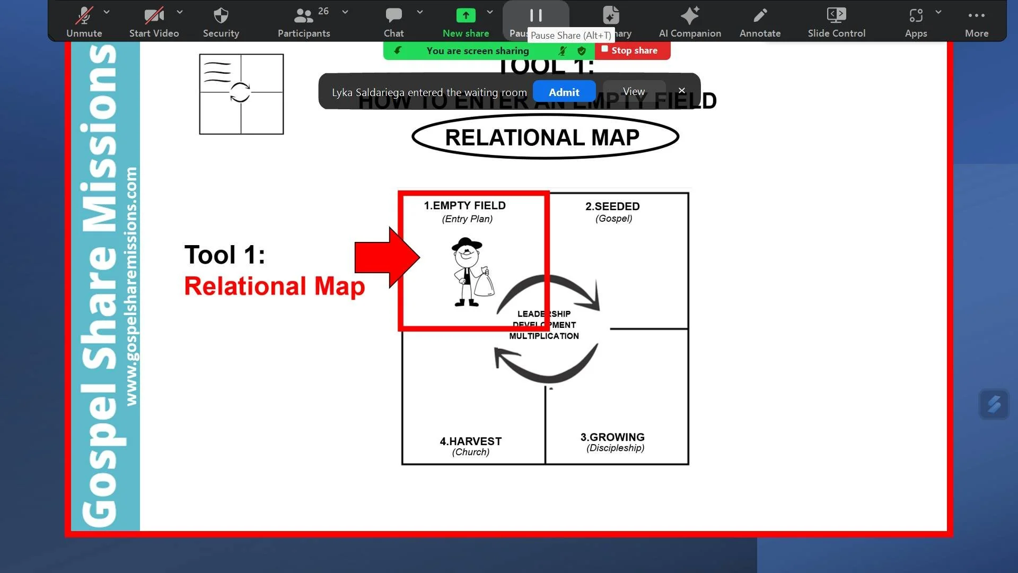
Task: Open the Chat panel
Action: coord(393,21)
